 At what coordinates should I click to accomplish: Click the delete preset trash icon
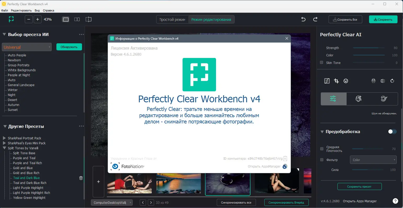click(81, 178)
